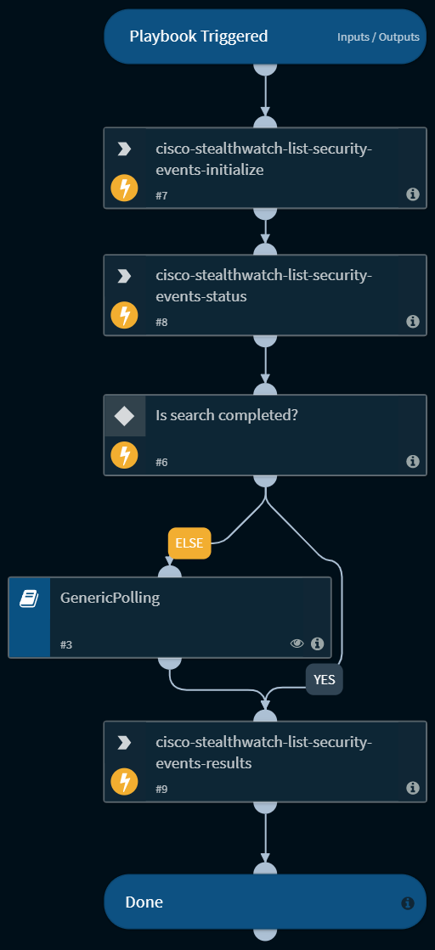The height and width of the screenshot is (950, 435).
Task: Select the ELSE branch label
Action: click(x=189, y=543)
